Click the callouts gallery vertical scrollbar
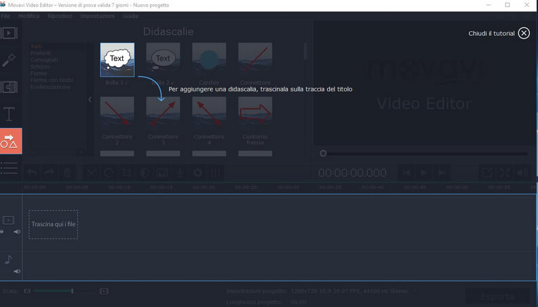Viewport: 538px width, 307px height. (305, 52)
